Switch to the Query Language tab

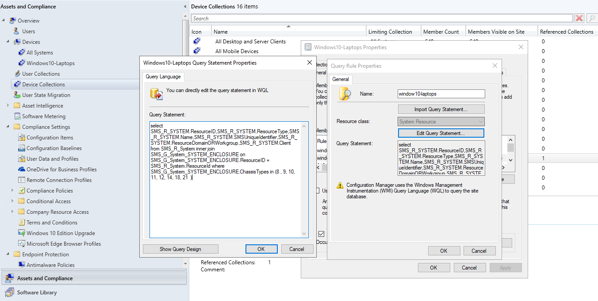162,77
